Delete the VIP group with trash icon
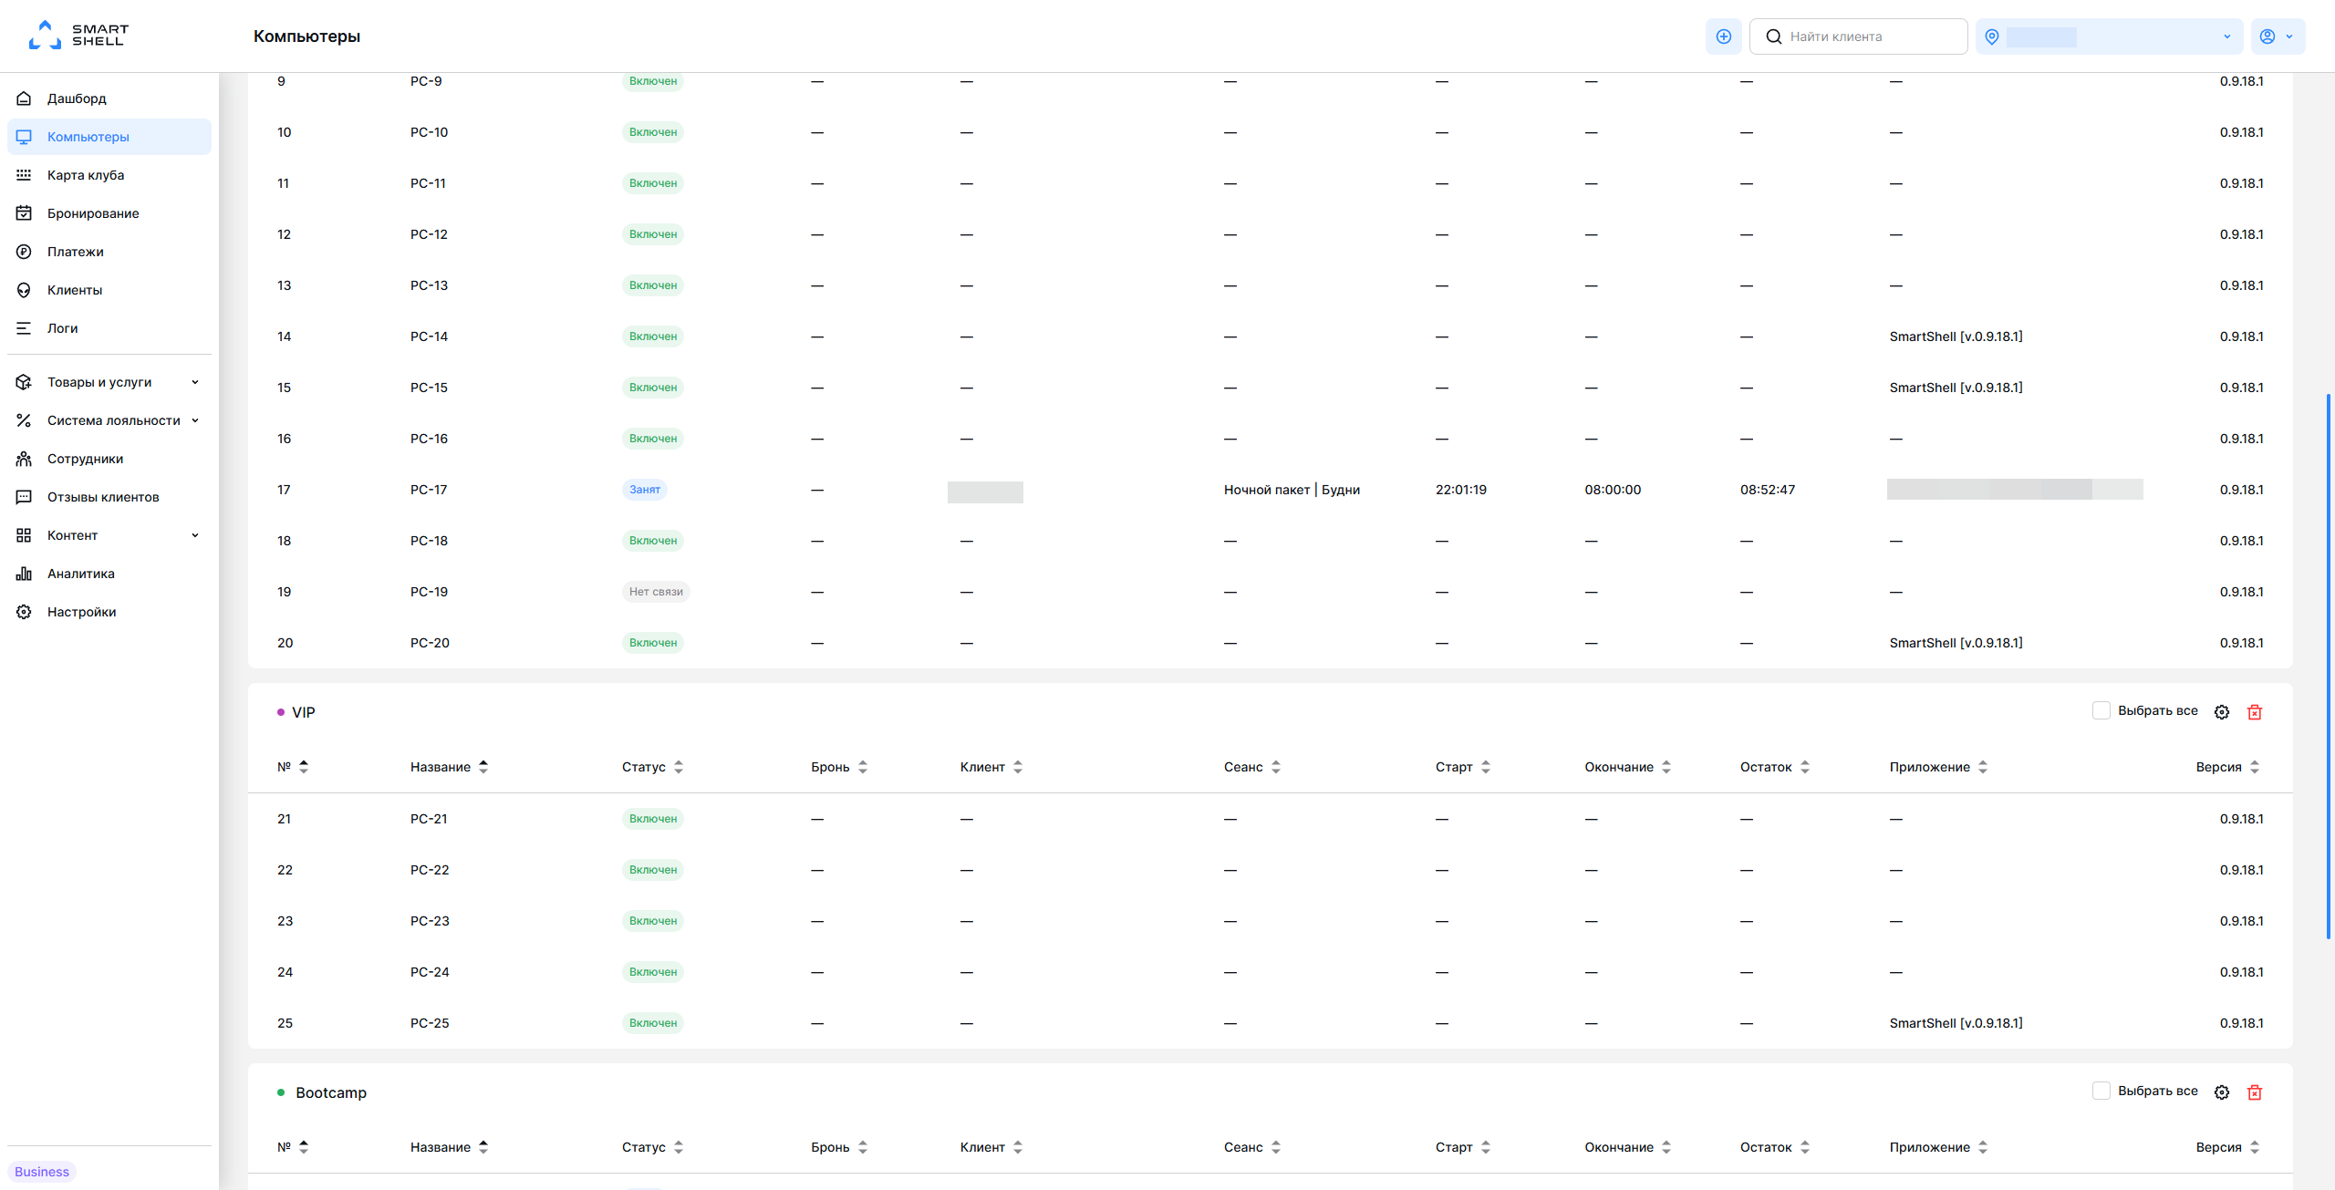The image size is (2335, 1190). (2255, 712)
